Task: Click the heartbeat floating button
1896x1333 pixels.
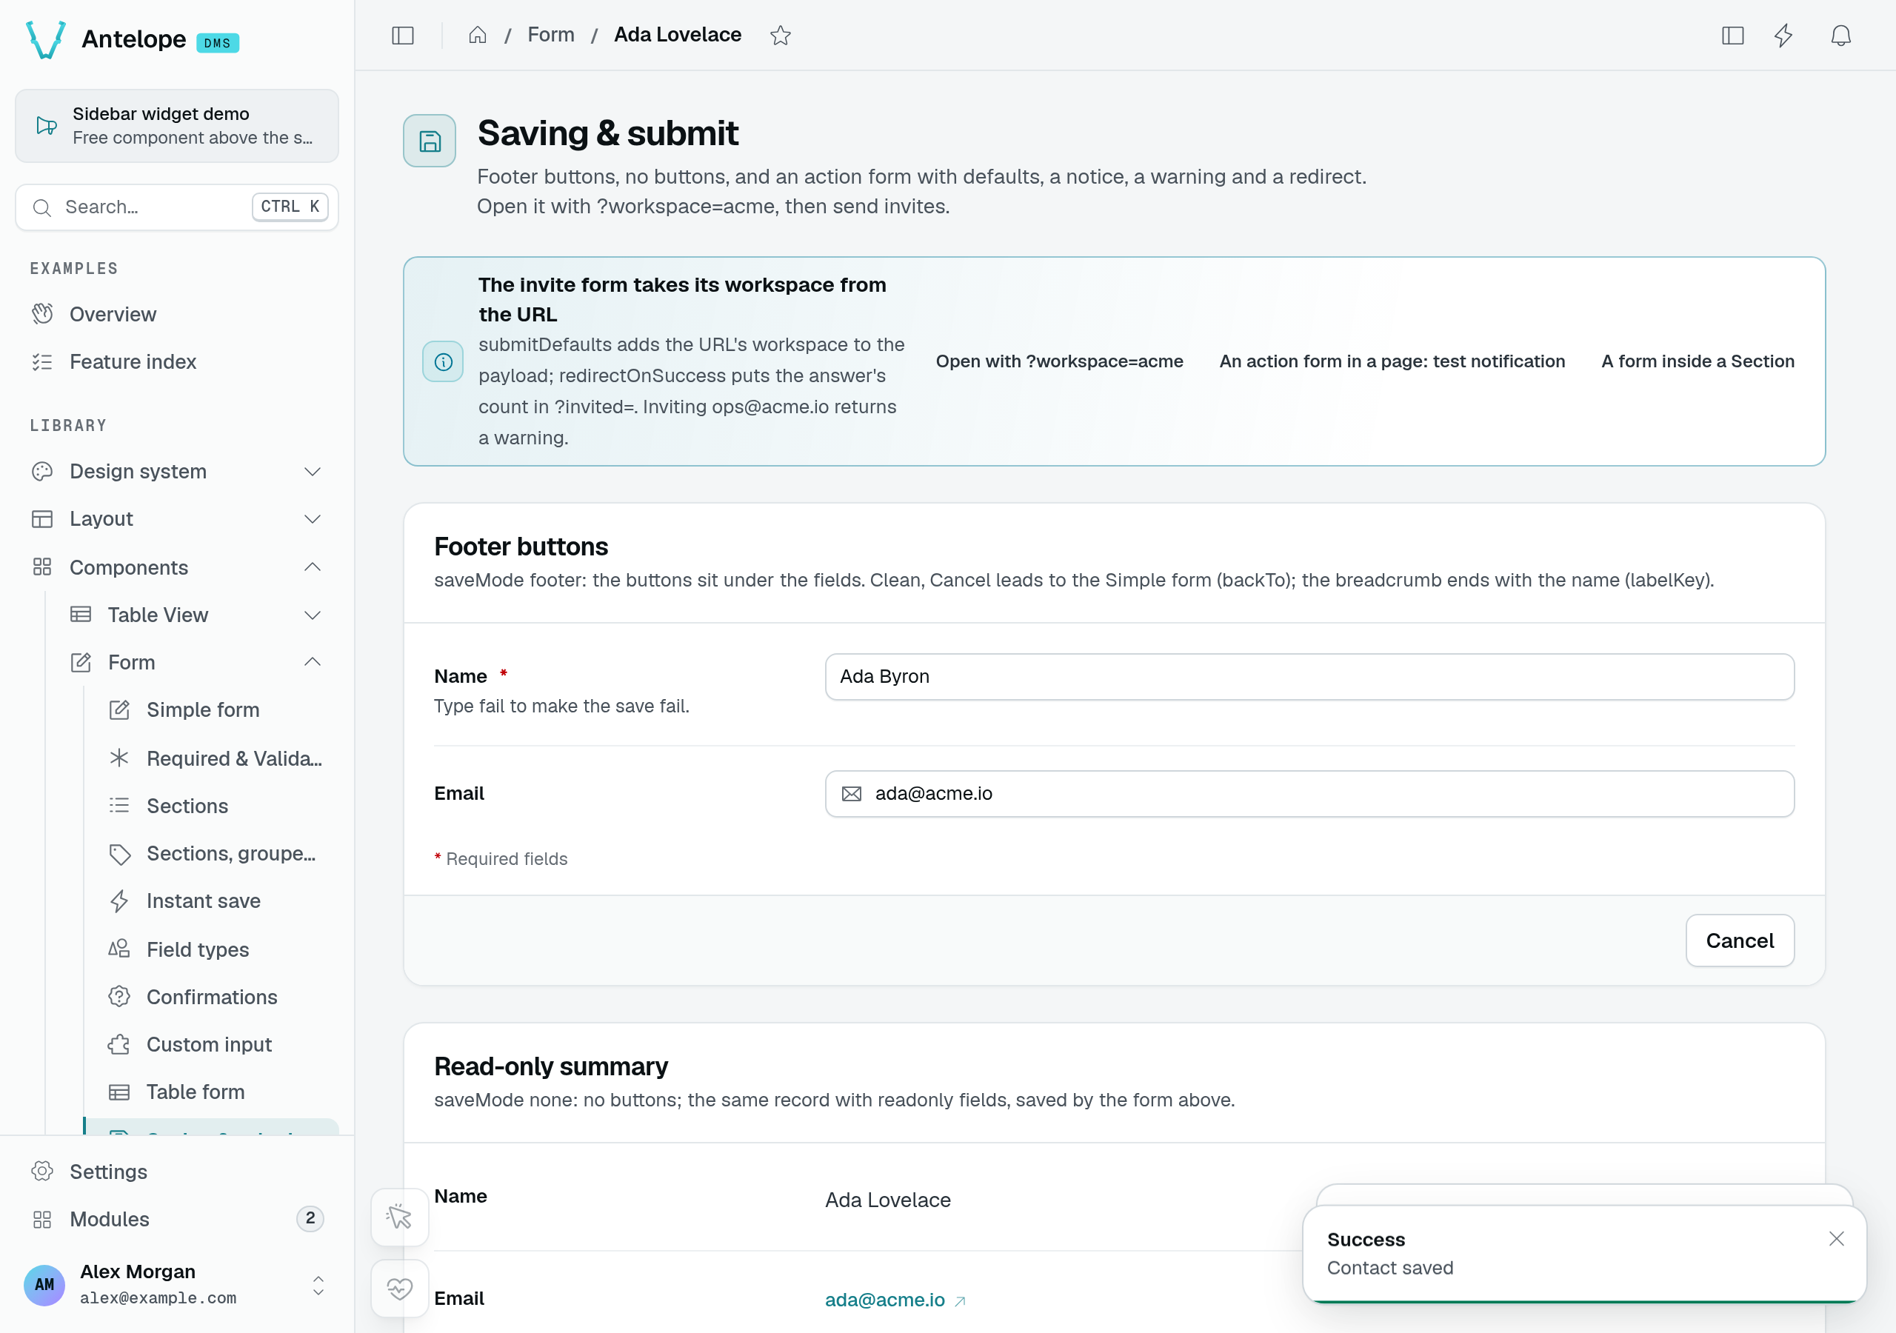Action: pos(400,1289)
